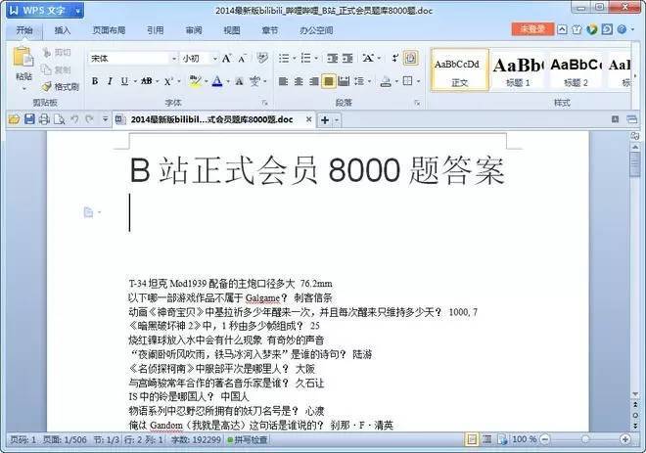Screen dimensions: 646x453
Task: Click the Paste clipboard icon
Action: coord(23,58)
